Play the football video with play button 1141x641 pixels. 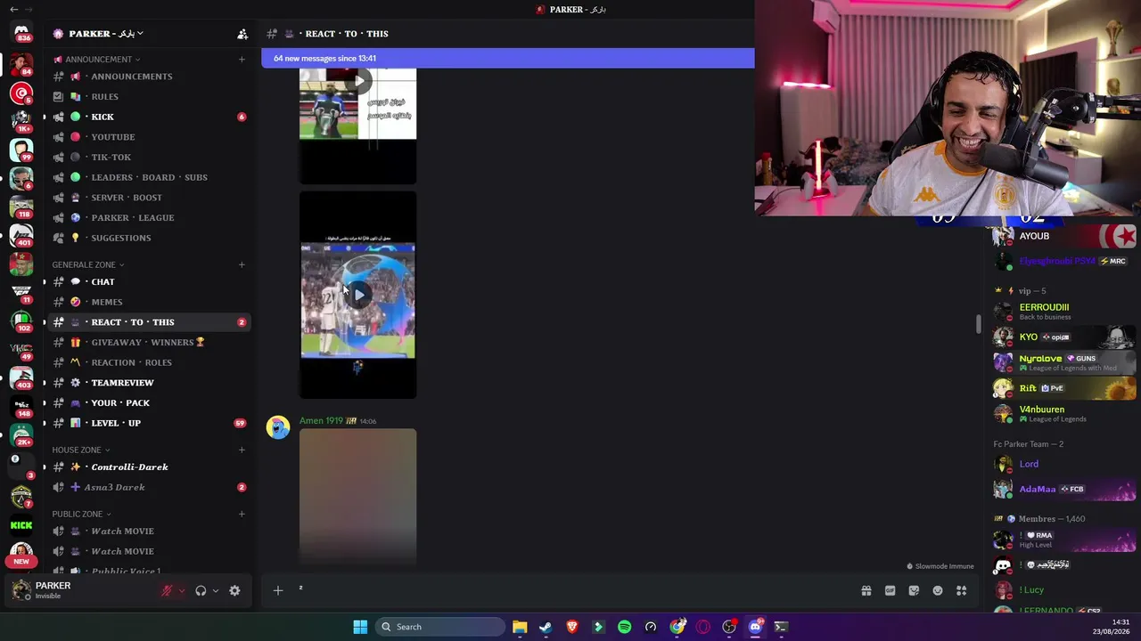coord(357,295)
